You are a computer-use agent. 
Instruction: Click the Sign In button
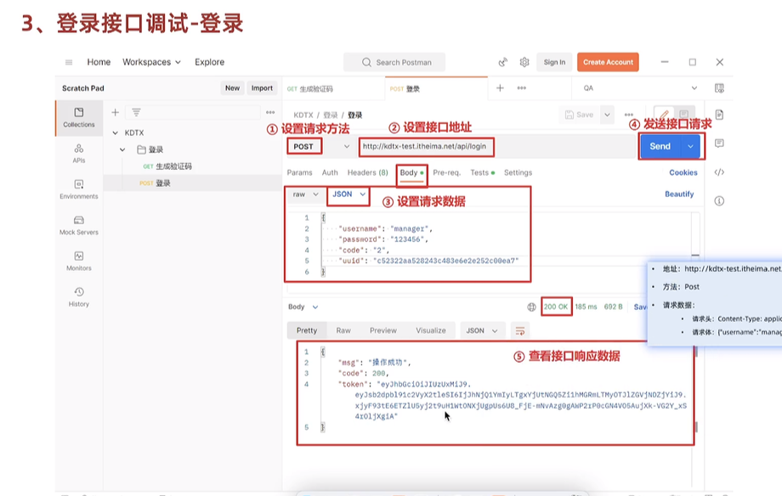[554, 62]
